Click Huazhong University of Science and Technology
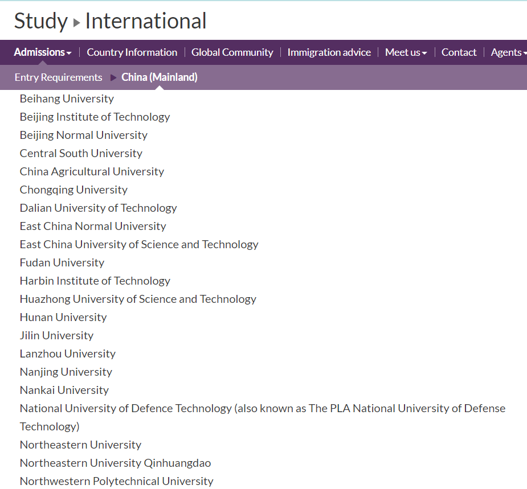The height and width of the screenshot is (489, 527). pyautogui.click(x=138, y=299)
